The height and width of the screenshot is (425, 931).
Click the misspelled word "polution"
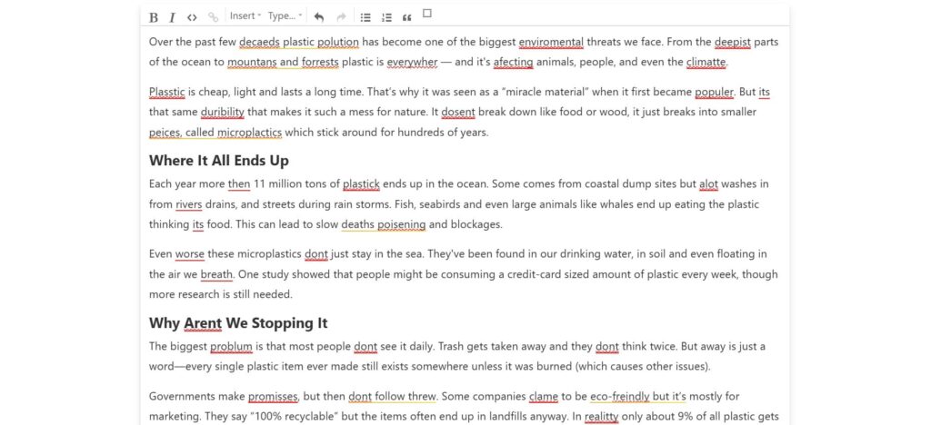[338, 42]
